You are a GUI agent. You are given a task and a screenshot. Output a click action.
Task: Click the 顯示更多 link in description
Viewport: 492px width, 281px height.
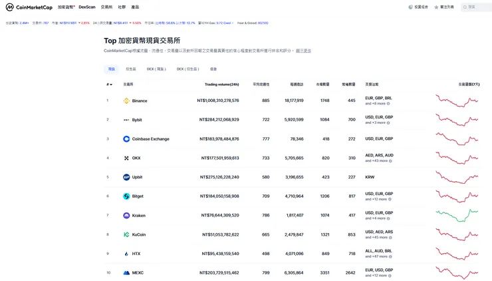click(x=303, y=51)
